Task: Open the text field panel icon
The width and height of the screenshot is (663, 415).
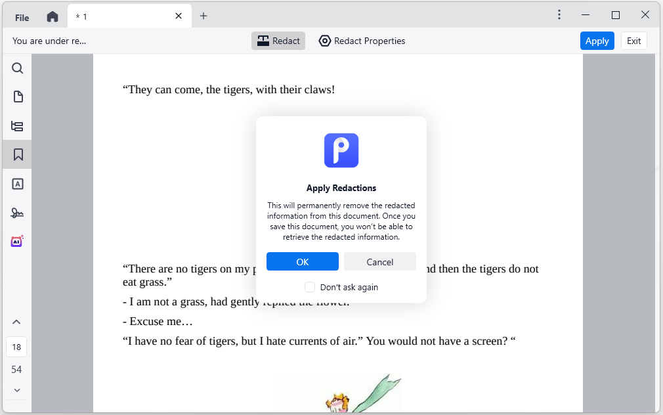Action: (17, 184)
